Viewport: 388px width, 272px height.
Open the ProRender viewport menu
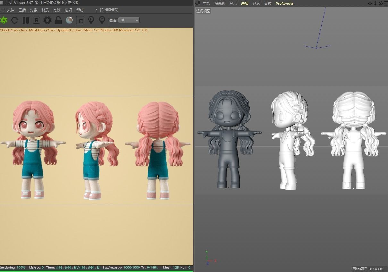[x=284, y=4]
